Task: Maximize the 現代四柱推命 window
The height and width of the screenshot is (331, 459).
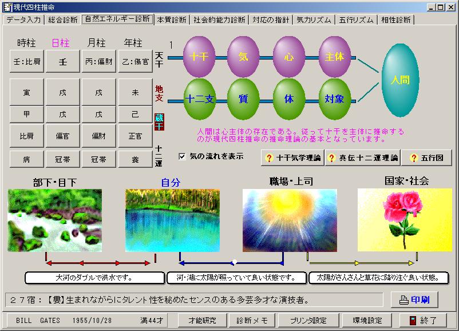Action: pos(440,7)
